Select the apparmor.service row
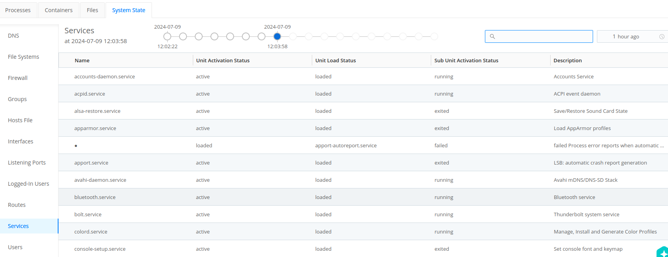This screenshot has width=668, height=257. 363,128
